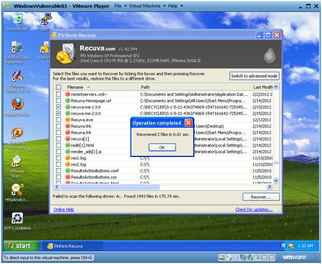Click the VMware sound device status icon
Viewport: 322px width, 264px height.
point(250,257)
